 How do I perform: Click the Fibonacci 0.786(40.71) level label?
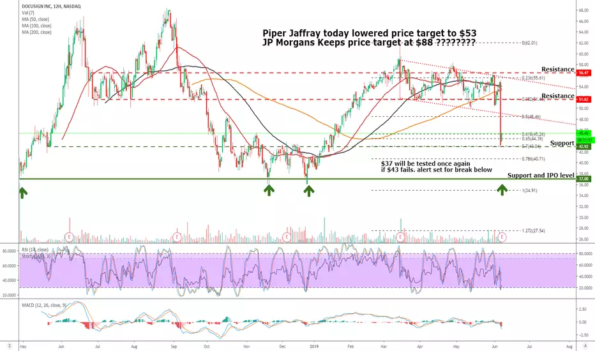coord(534,159)
